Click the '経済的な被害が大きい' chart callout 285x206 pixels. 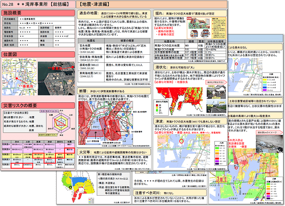click(x=47, y=135)
